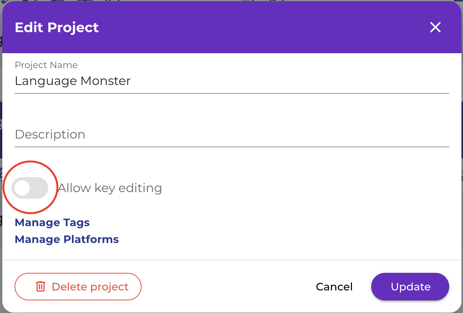Click the purple dialog header bar
Screen dimensions: 463x313
click(x=232, y=27)
